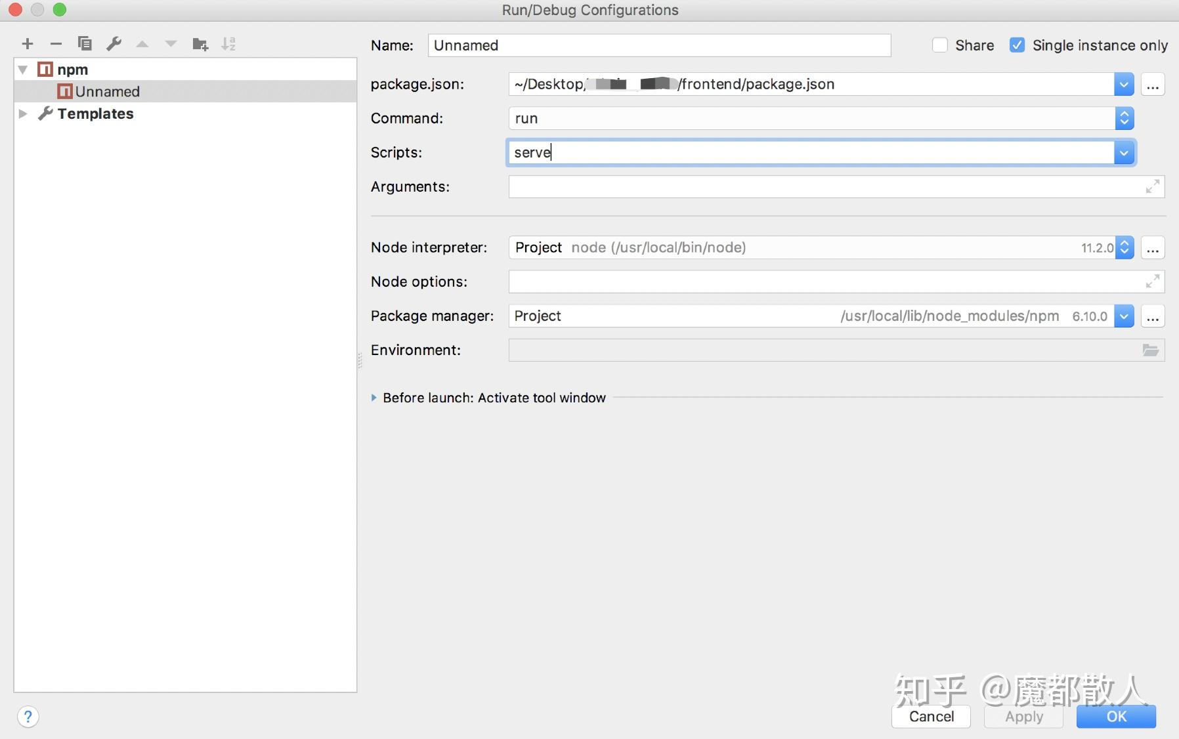Select the Unnamed npm configuration
Screen dimensions: 1179x739
[x=185, y=91]
